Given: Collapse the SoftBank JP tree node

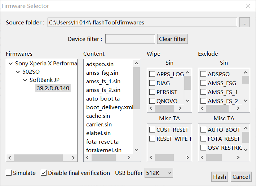Looking at the screenshot, I should [x=25, y=80].
